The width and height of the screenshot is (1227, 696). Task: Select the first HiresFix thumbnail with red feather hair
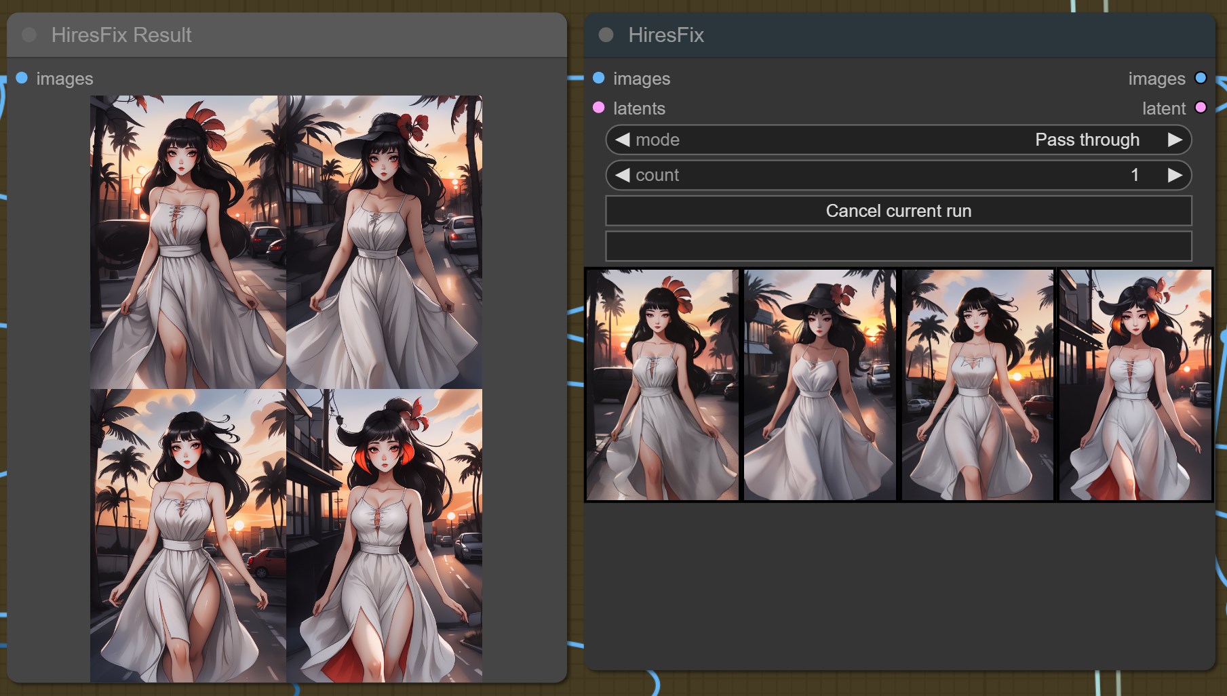(663, 385)
